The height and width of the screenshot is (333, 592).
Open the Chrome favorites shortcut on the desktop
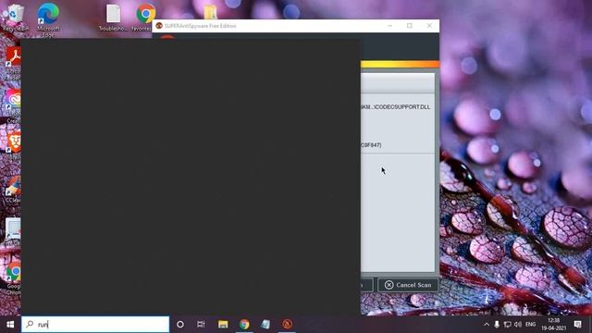[x=146, y=18]
